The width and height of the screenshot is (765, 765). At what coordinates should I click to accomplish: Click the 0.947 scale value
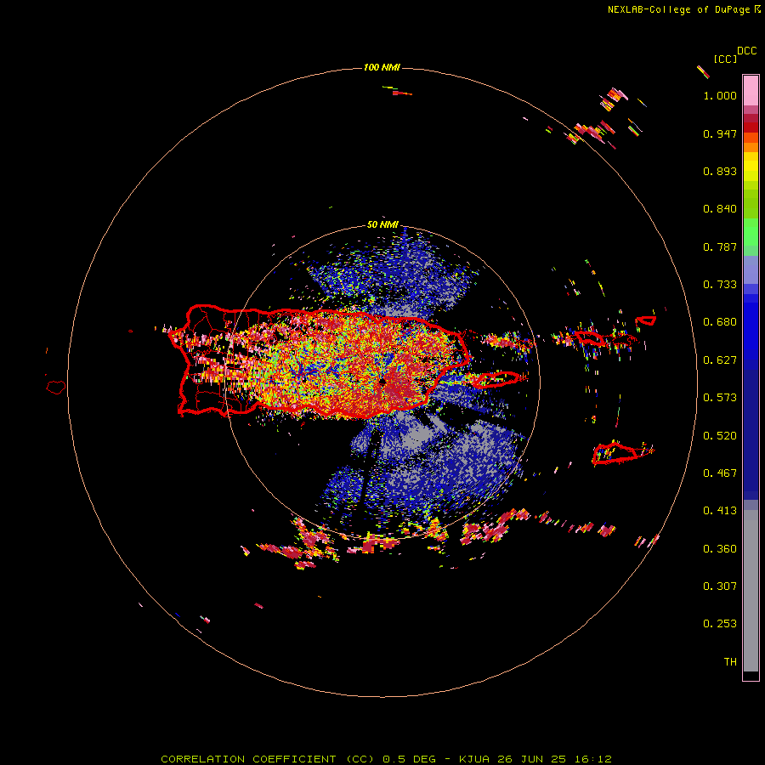pyautogui.click(x=720, y=133)
